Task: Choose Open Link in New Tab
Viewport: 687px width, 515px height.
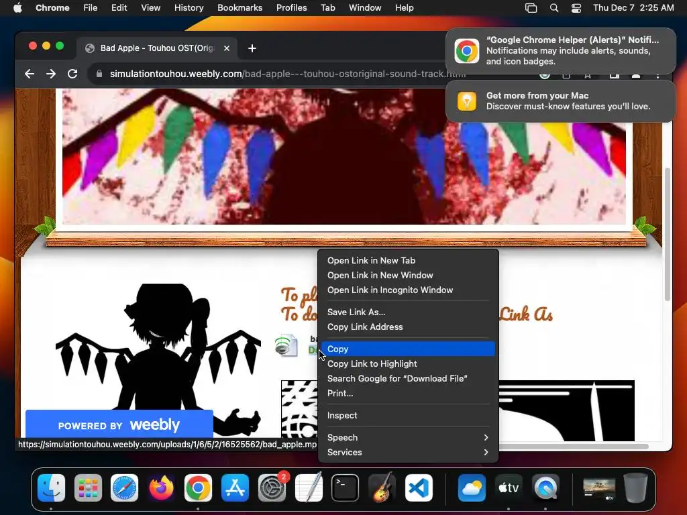Action: pyautogui.click(x=408, y=261)
